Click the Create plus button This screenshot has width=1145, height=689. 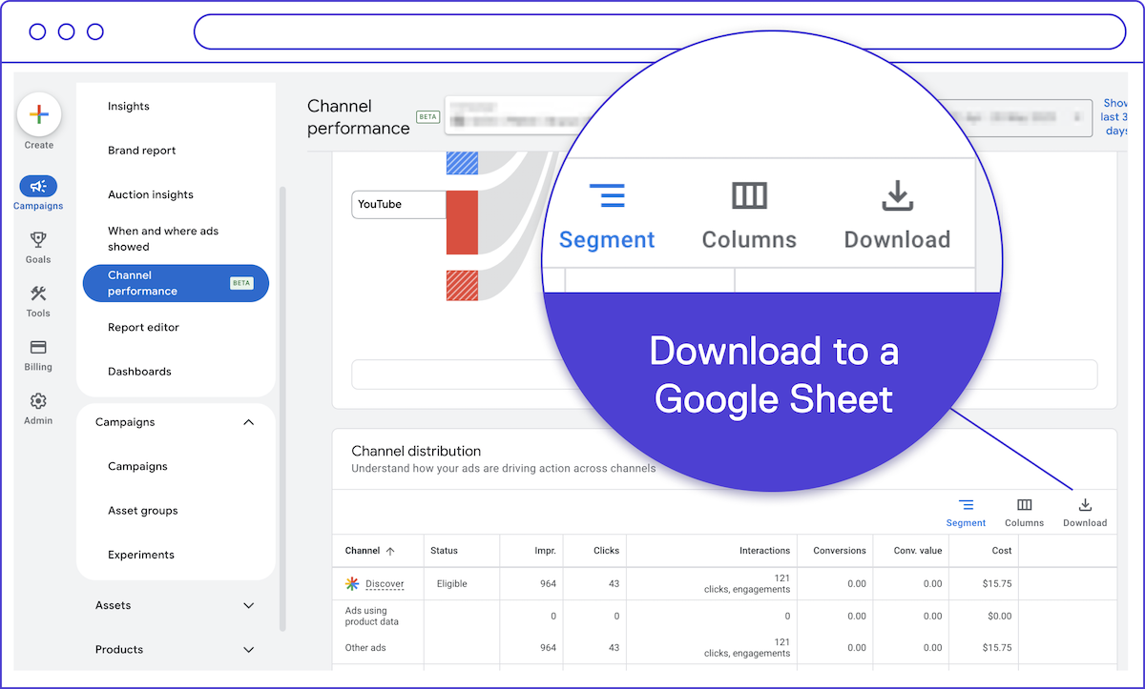[39, 115]
